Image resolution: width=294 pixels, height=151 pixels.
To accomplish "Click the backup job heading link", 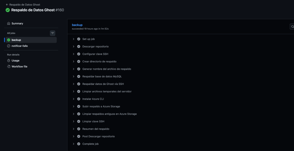I will [x=77, y=25].
